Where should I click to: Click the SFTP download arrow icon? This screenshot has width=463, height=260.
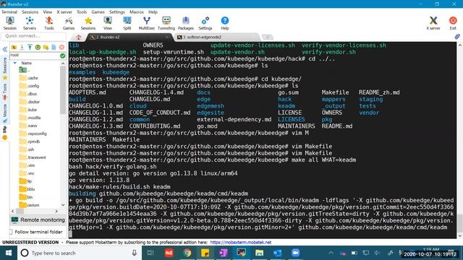coord(22,47)
